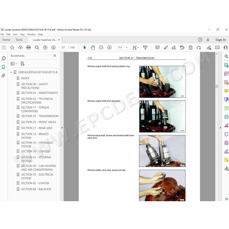Open the Help menu
The image size is (229, 229).
41,34
